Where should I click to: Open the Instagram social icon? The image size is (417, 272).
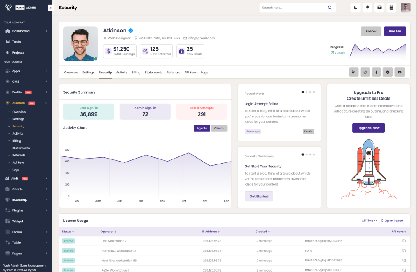click(365, 72)
